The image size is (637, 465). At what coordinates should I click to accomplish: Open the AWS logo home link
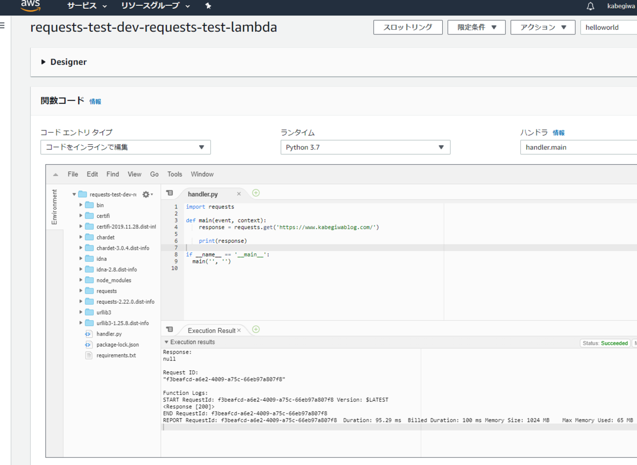tap(31, 6)
